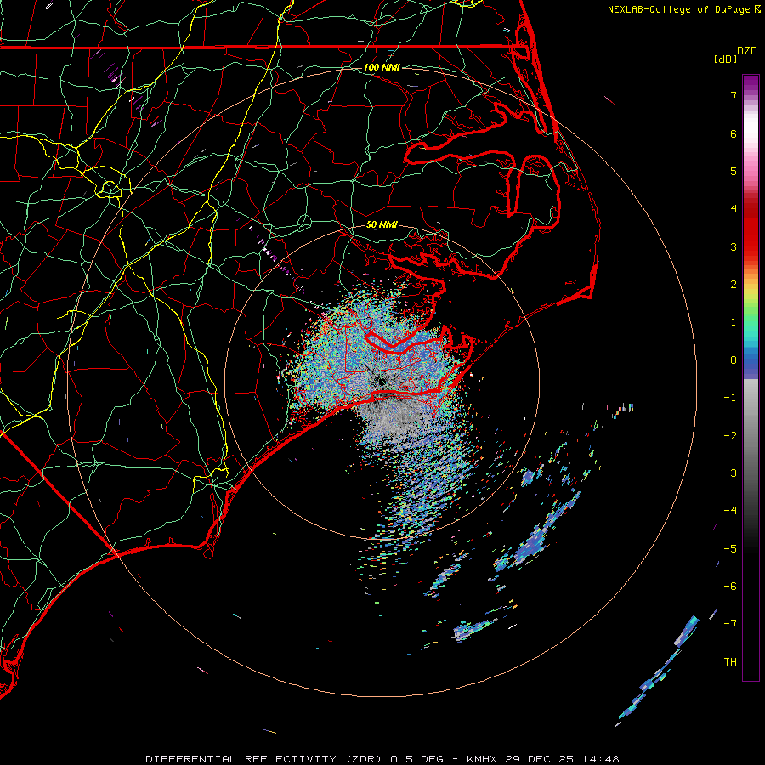Click the 3 value on the color scale
The image size is (765, 765).
pyautogui.click(x=734, y=246)
